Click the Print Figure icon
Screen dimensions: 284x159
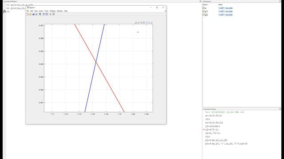pyautogui.click(x=36, y=14)
